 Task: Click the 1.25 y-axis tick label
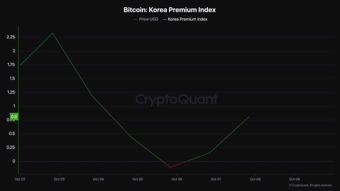tap(11, 92)
